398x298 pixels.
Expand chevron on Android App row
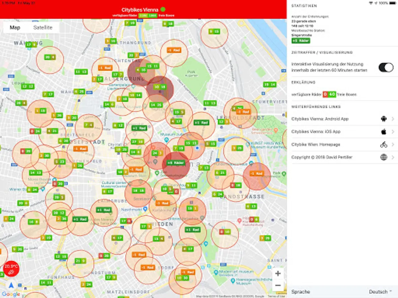coord(393,119)
